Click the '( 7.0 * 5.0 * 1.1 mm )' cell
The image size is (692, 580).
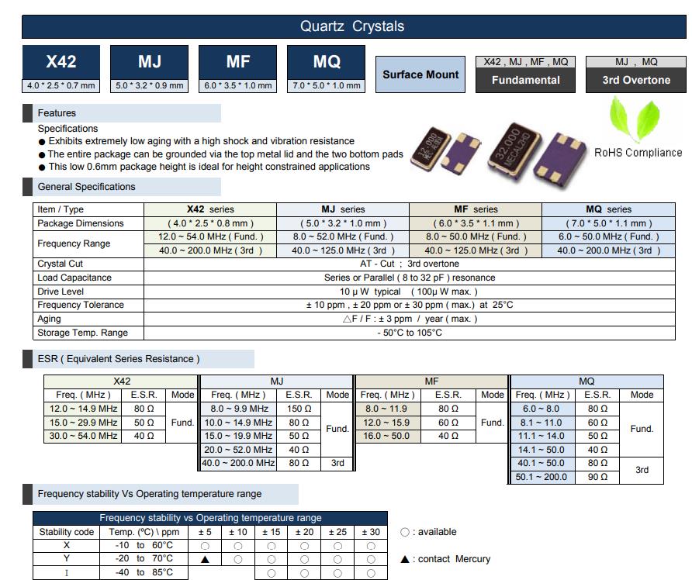coord(608,223)
